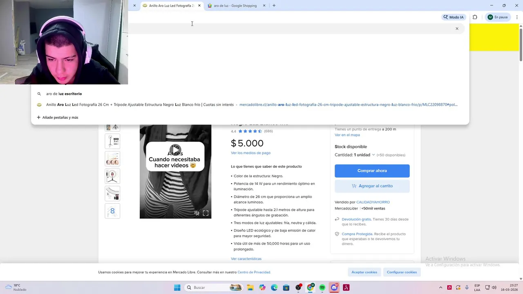Viewport: 523px width, 294px height.
Task: Open network icon in system tray
Action: click(487, 287)
